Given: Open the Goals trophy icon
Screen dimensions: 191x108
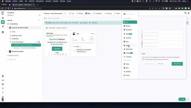Looking at the screenshot, I should (3, 84).
